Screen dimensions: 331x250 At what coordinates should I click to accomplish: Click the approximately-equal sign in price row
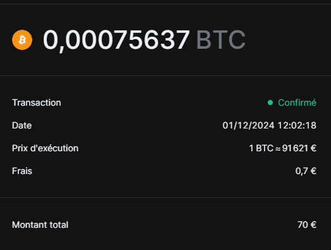(278, 149)
